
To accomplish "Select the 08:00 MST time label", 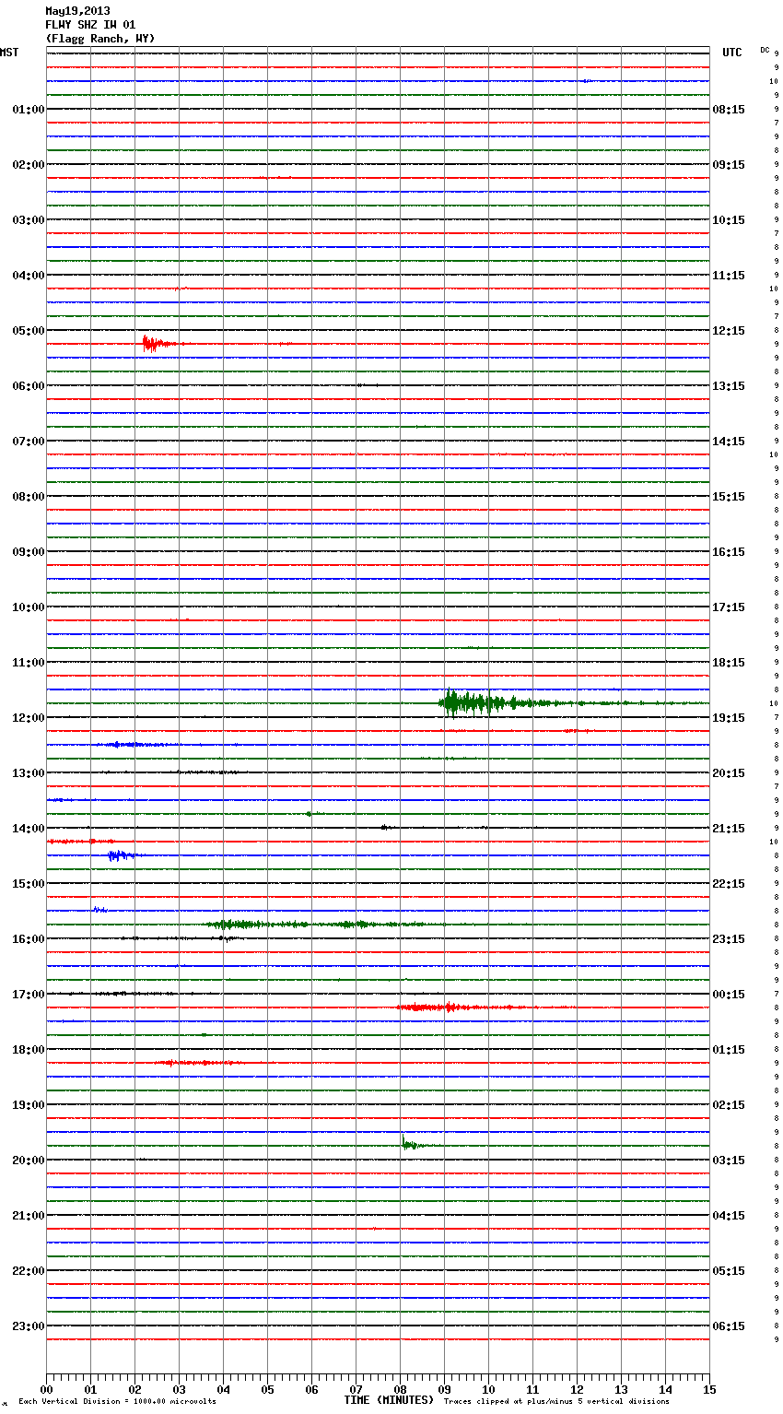I will tap(29, 497).
